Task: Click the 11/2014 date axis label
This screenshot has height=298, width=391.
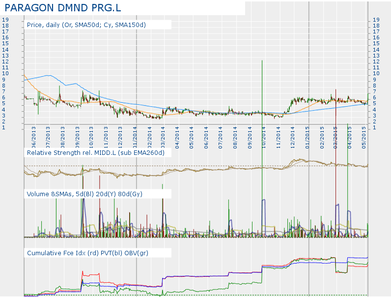Action: coord(279,138)
